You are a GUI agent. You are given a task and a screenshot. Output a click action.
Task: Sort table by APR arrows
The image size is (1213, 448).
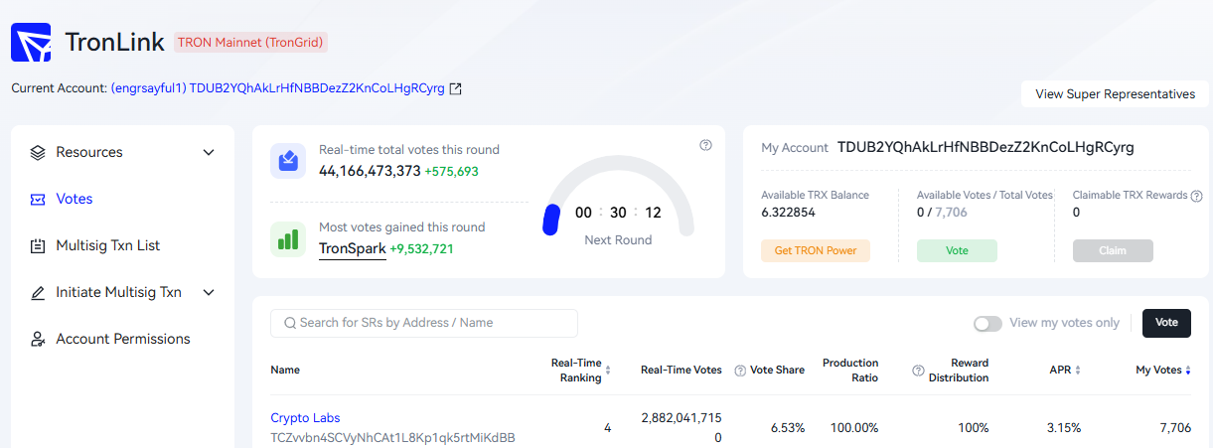pos(1078,371)
